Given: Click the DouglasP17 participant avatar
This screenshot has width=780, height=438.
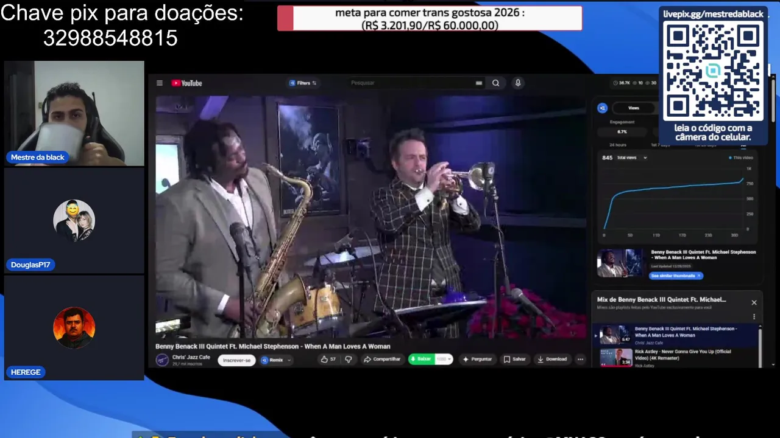Looking at the screenshot, I should pos(74,220).
